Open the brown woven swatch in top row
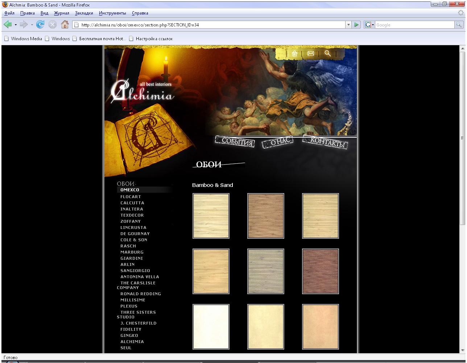Screen dimensions: 467x363 click(266, 216)
